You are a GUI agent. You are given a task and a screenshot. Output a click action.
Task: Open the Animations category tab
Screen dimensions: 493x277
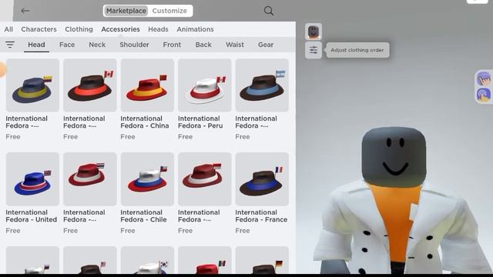point(195,29)
